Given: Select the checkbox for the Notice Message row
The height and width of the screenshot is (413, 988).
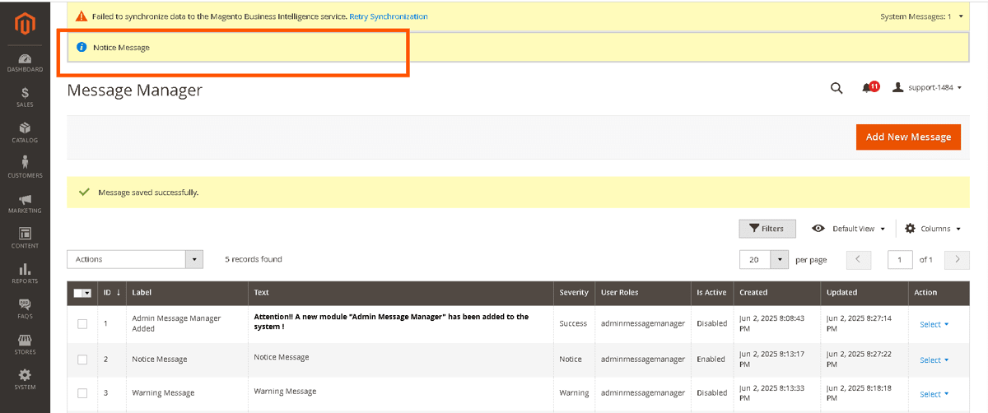Looking at the screenshot, I should point(82,360).
